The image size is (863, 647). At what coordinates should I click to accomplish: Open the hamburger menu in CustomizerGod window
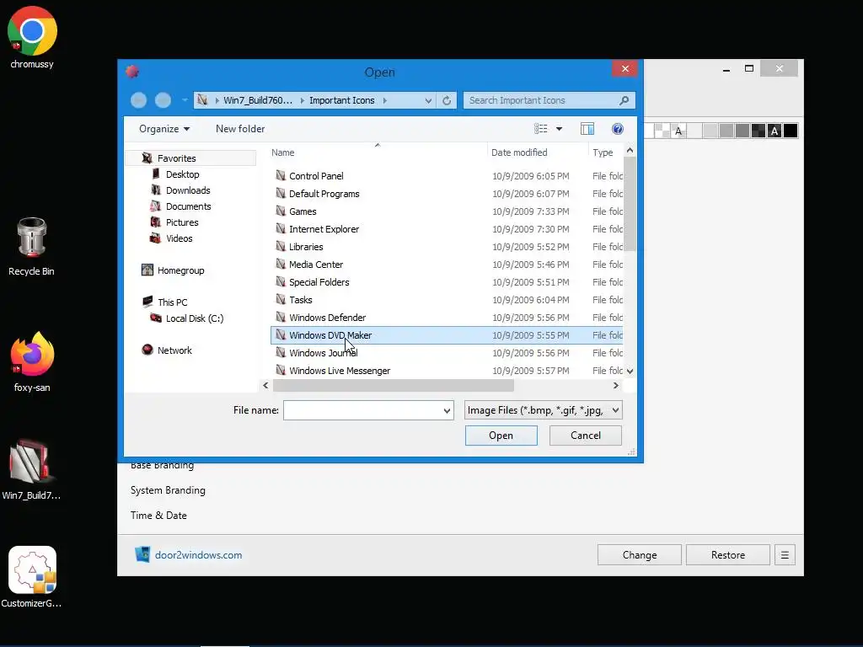(x=785, y=555)
